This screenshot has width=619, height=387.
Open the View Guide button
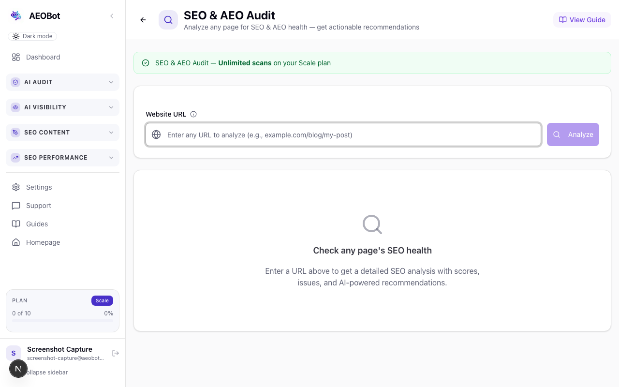click(582, 20)
